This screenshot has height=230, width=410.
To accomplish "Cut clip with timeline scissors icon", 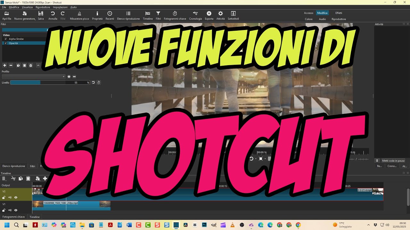I will click(13, 179).
